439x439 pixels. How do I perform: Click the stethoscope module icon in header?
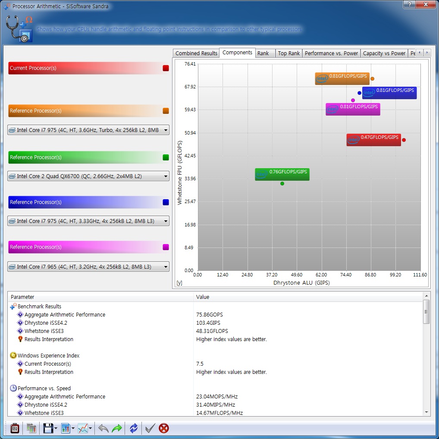[x=19, y=28]
